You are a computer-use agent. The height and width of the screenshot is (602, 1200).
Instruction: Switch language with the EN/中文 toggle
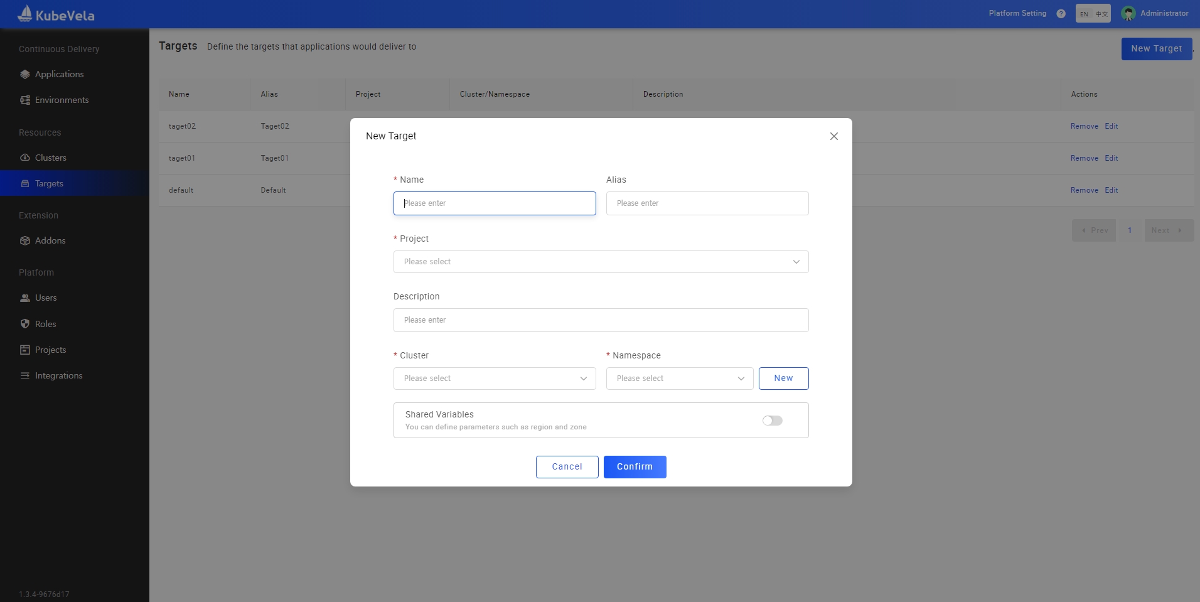1093,14
